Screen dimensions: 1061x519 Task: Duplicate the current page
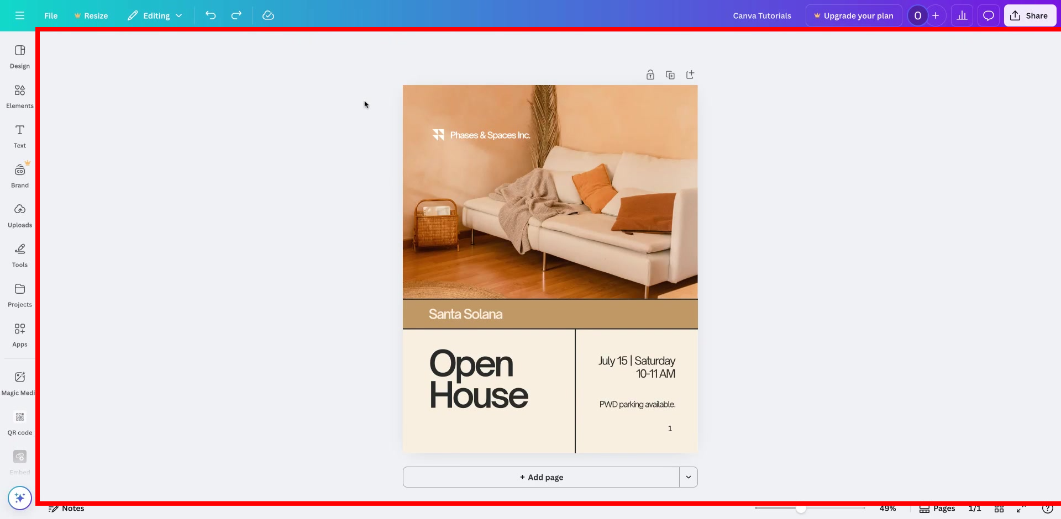click(x=670, y=75)
